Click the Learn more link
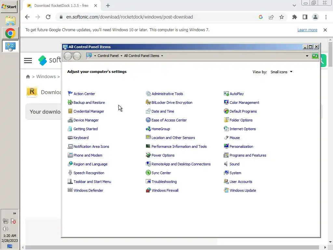Viewport: 333px width, 250px height. [307, 30]
